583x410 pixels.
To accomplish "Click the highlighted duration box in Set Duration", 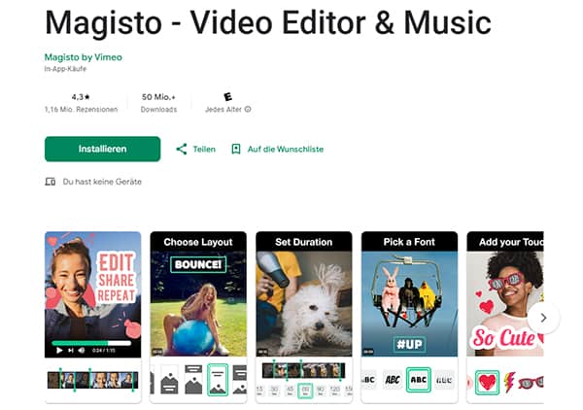I will tap(305, 391).
